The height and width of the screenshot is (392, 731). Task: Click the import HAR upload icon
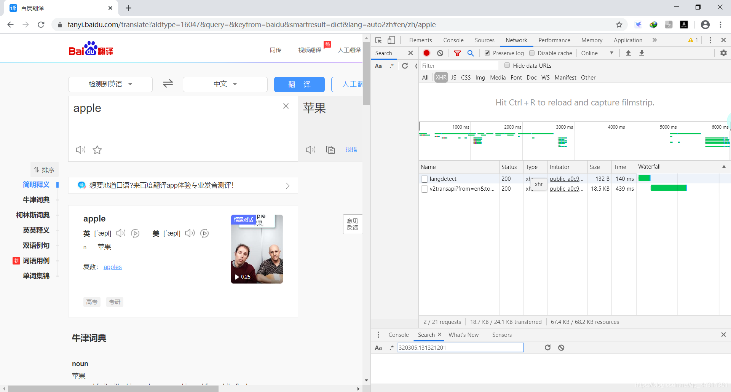point(628,53)
